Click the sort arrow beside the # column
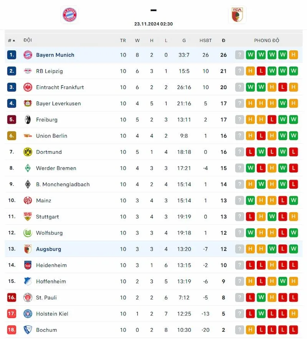This screenshot has height=339, width=307. coord(12,40)
